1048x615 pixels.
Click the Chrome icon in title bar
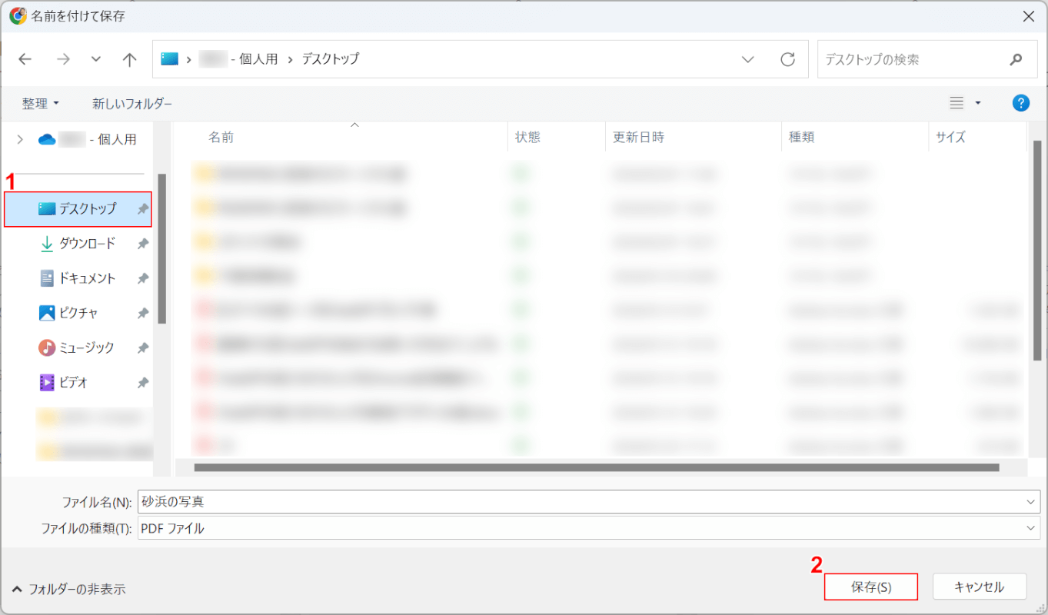[x=18, y=15]
